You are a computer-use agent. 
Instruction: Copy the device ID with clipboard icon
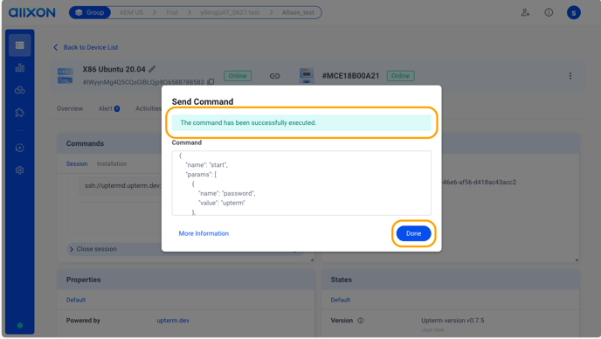click(211, 81)
